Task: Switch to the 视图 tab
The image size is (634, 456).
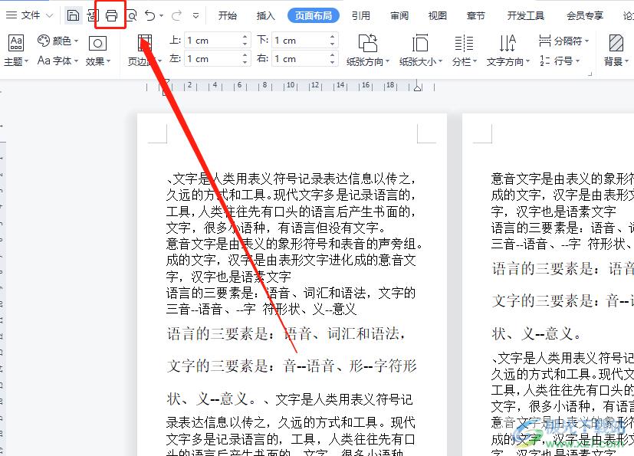Action: click(x=438, y=16)
